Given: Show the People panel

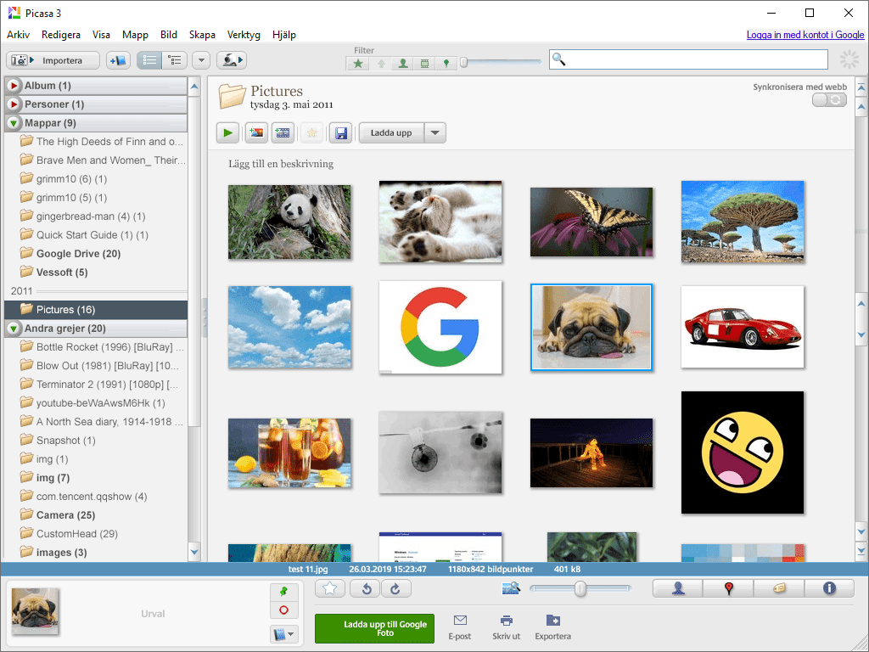Looking at the screenshot, I should coord(678,588).
